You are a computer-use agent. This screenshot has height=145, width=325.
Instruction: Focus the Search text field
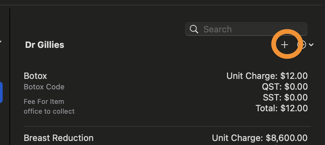[x=246, y=29]
